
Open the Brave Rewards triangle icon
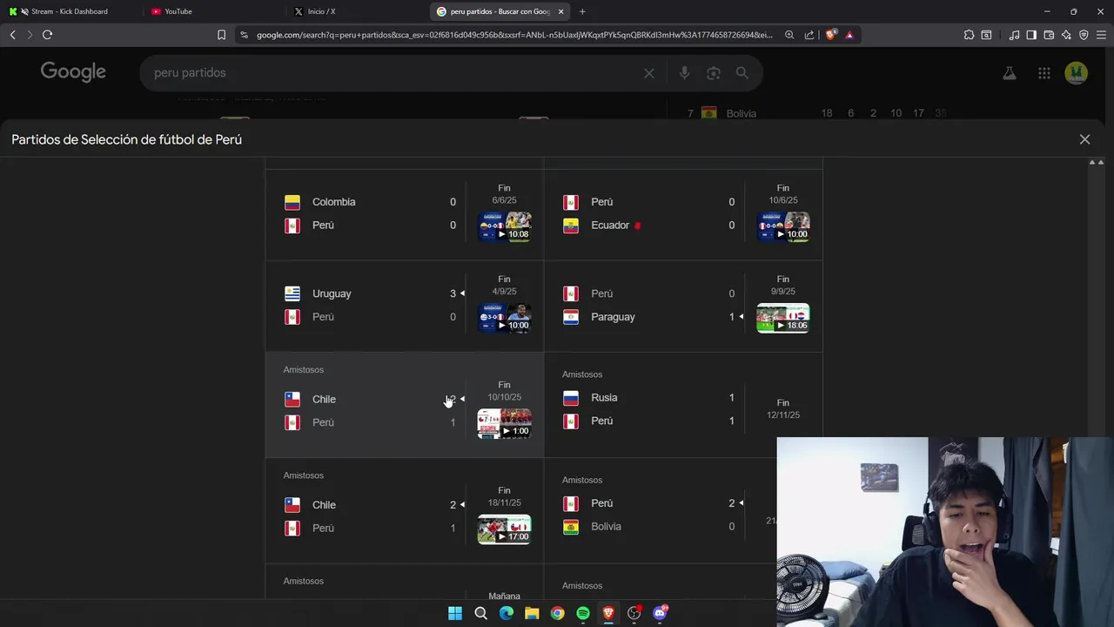[849, 35]
